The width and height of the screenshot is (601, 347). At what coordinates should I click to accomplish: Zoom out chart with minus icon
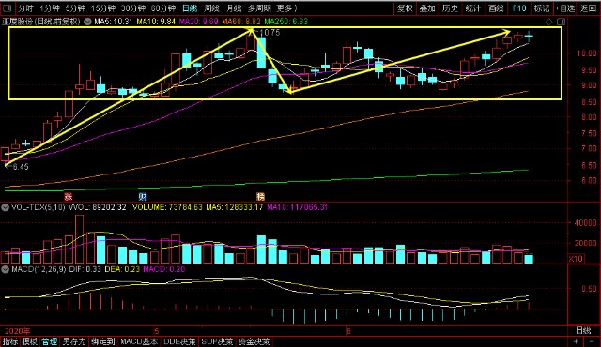[593, 341]
